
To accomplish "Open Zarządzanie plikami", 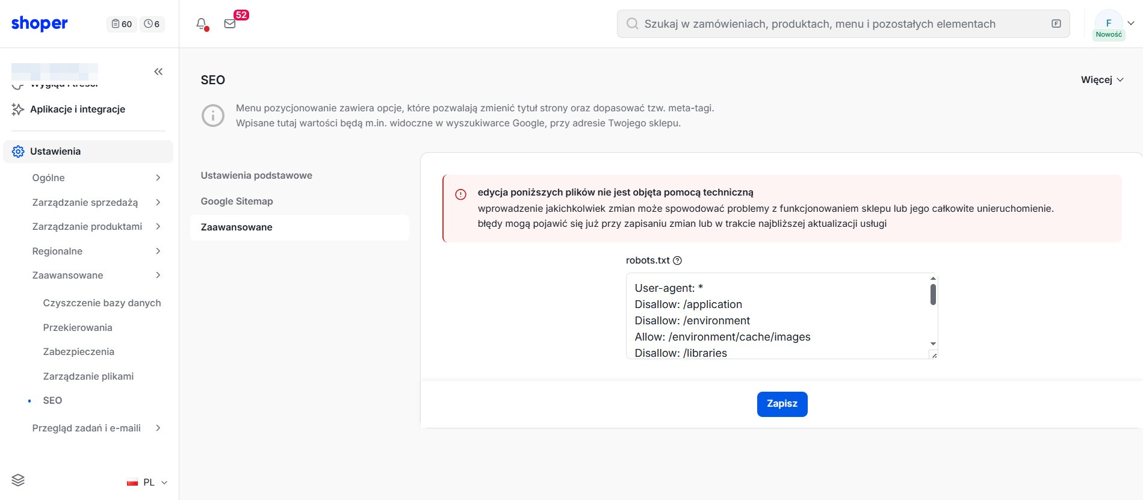I will (88, 376).
